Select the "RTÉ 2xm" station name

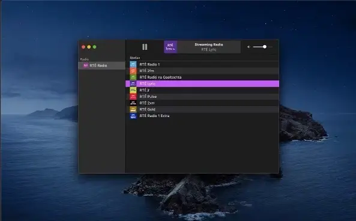point(147,103)
